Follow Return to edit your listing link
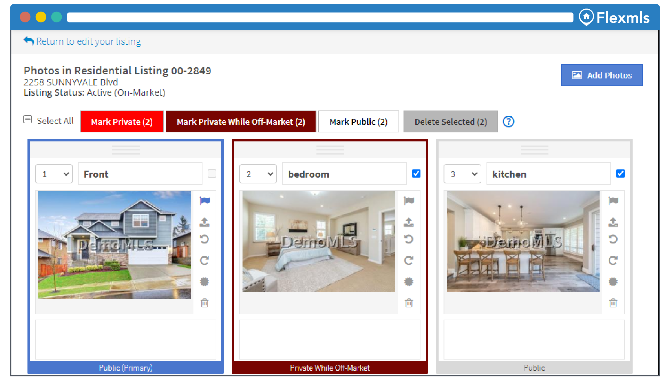This screenshot has height=382, width=670. (82, 41)
